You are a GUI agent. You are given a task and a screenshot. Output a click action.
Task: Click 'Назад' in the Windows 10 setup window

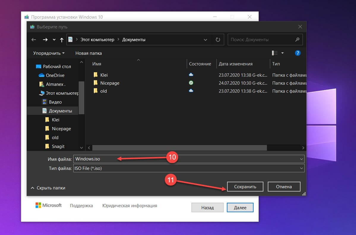pos(208,207)
